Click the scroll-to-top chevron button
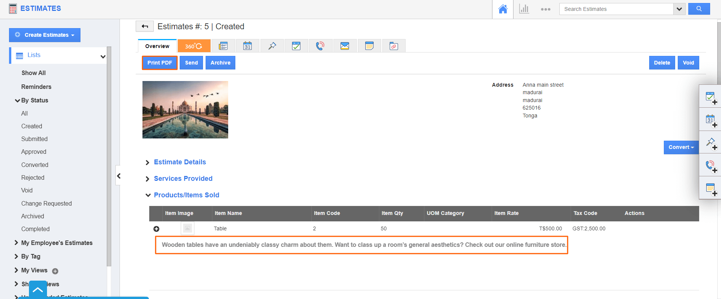Image resolution: width=721 pixels, height=299 pixels. point(38,290)
